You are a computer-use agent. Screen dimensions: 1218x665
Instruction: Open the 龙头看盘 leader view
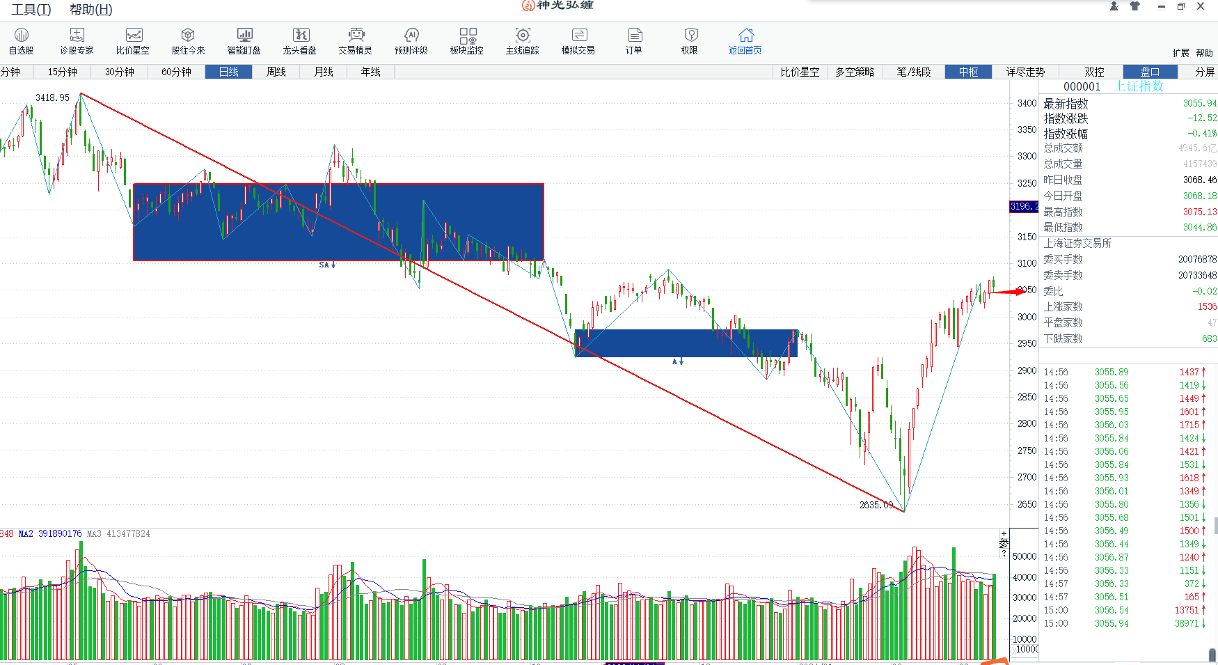click(x=300, y=41)
